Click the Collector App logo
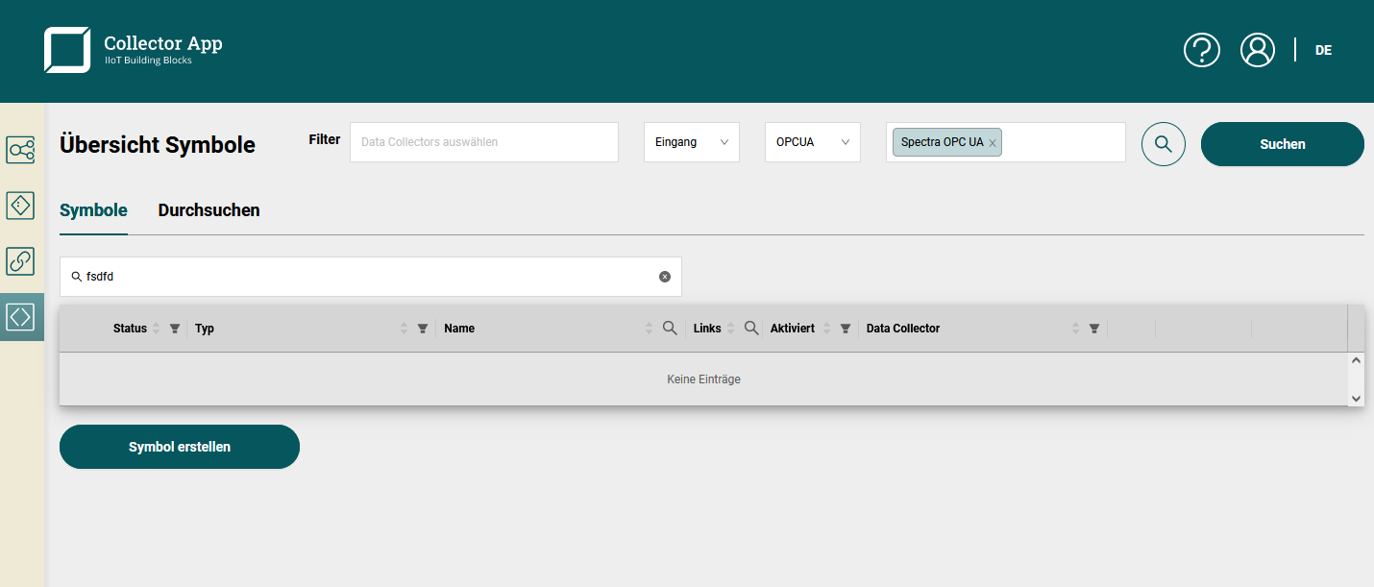Screen dimensions: 1374x587 pos(67,50)
